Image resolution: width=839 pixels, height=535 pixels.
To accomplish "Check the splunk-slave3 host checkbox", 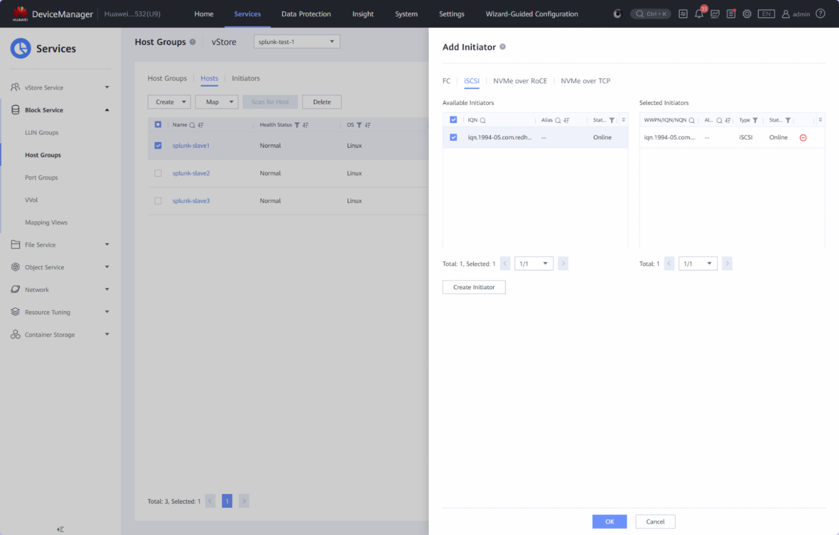I will click(x=158, y=201).
